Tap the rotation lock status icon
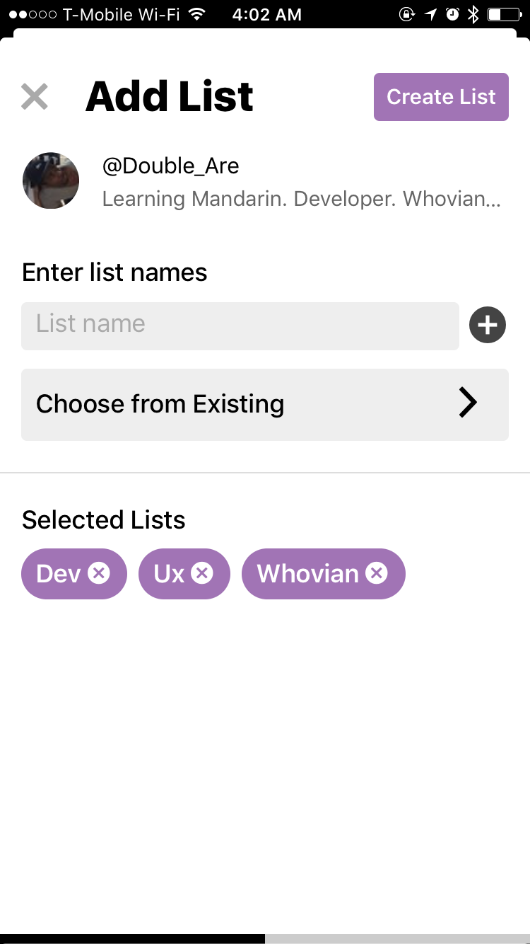The height and width of the screenshot is (944, 530). coord(407,14)
